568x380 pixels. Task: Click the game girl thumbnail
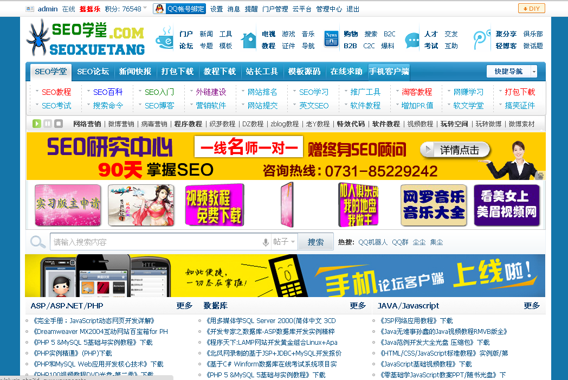[x=141, y=205]
